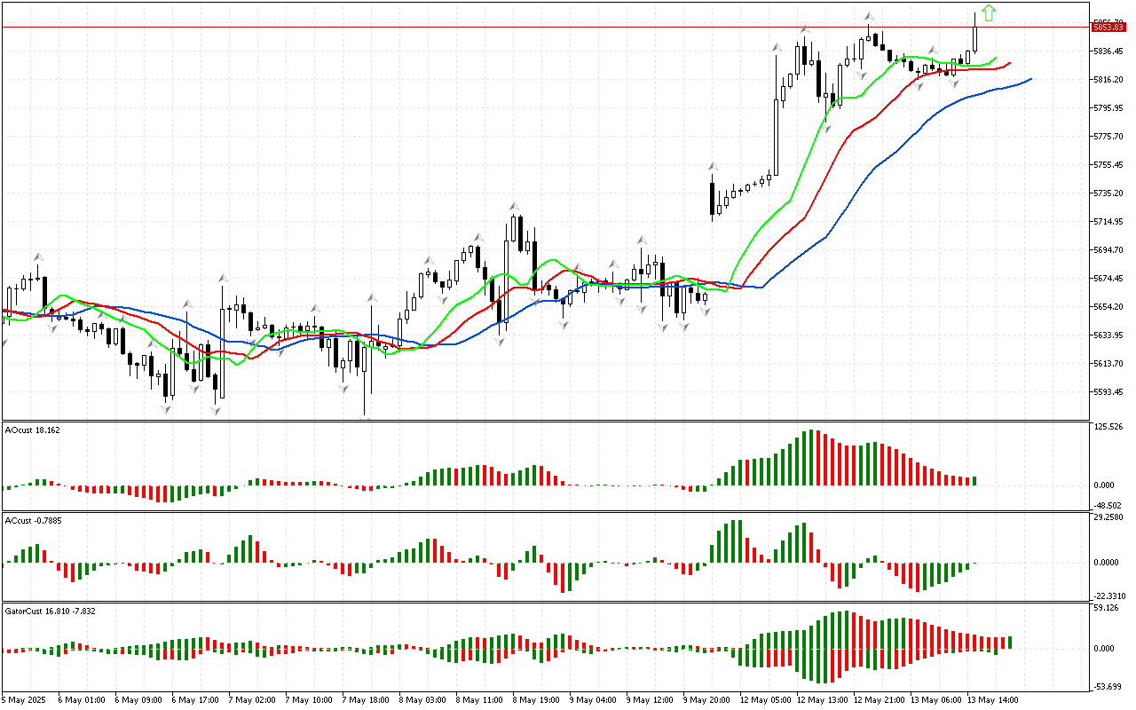Viewport: 1136px width, 710px height.
Task: Click the red horizontal price line
Action: [x=532, y=28]
